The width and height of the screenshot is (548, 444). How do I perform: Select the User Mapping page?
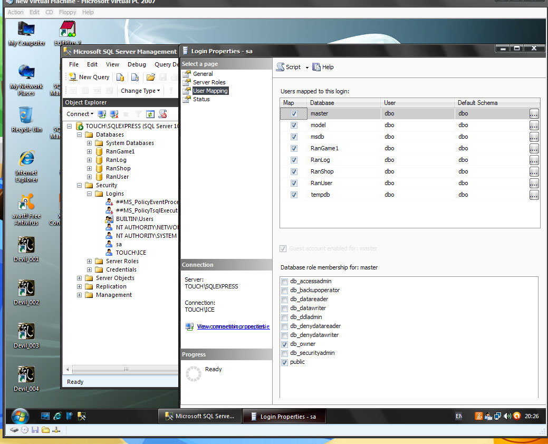click(x=210, y=91)
